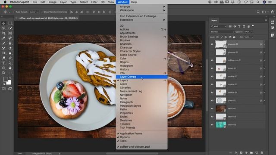Click Find Extensions on Exchange
The image size is (276, 155).
142,16
